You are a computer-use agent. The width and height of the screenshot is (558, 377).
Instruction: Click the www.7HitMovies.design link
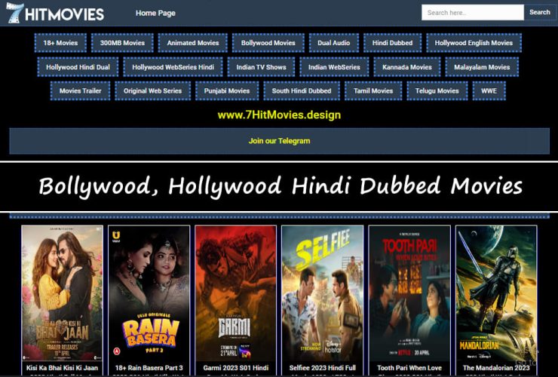pyautogui.click(x=279, y=115)
